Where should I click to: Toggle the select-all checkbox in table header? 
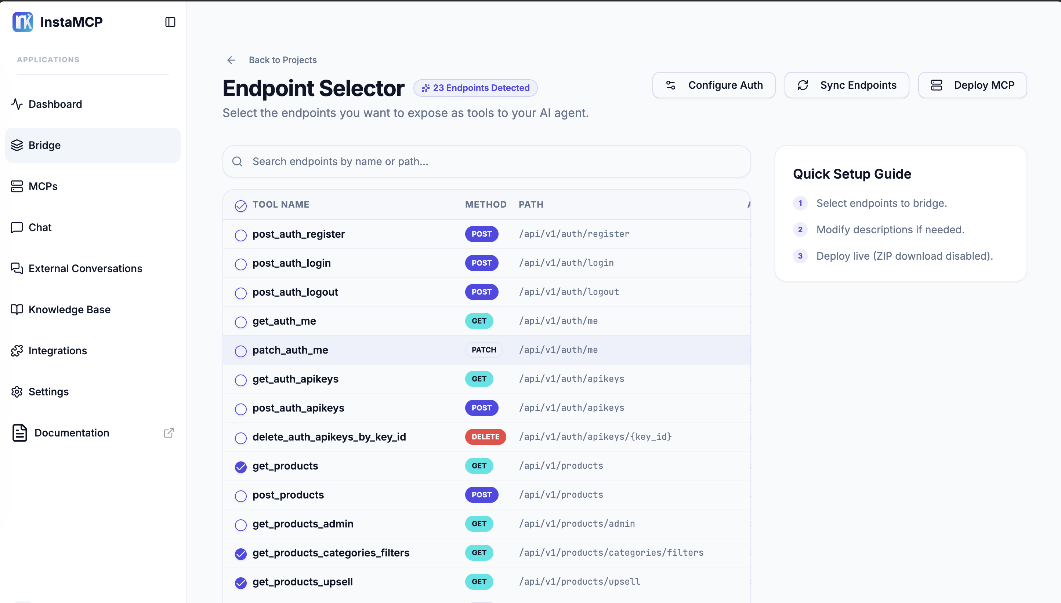coord(241,206)
